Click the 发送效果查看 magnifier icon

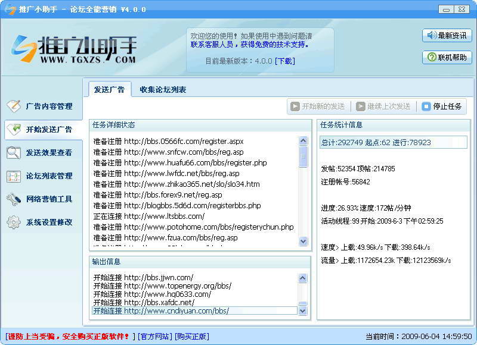(x=13, y=153)
